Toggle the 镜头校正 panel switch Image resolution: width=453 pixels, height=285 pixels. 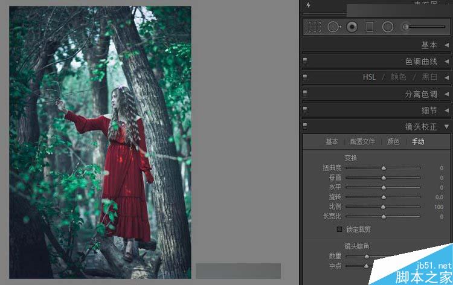click(x=305, y=126)
